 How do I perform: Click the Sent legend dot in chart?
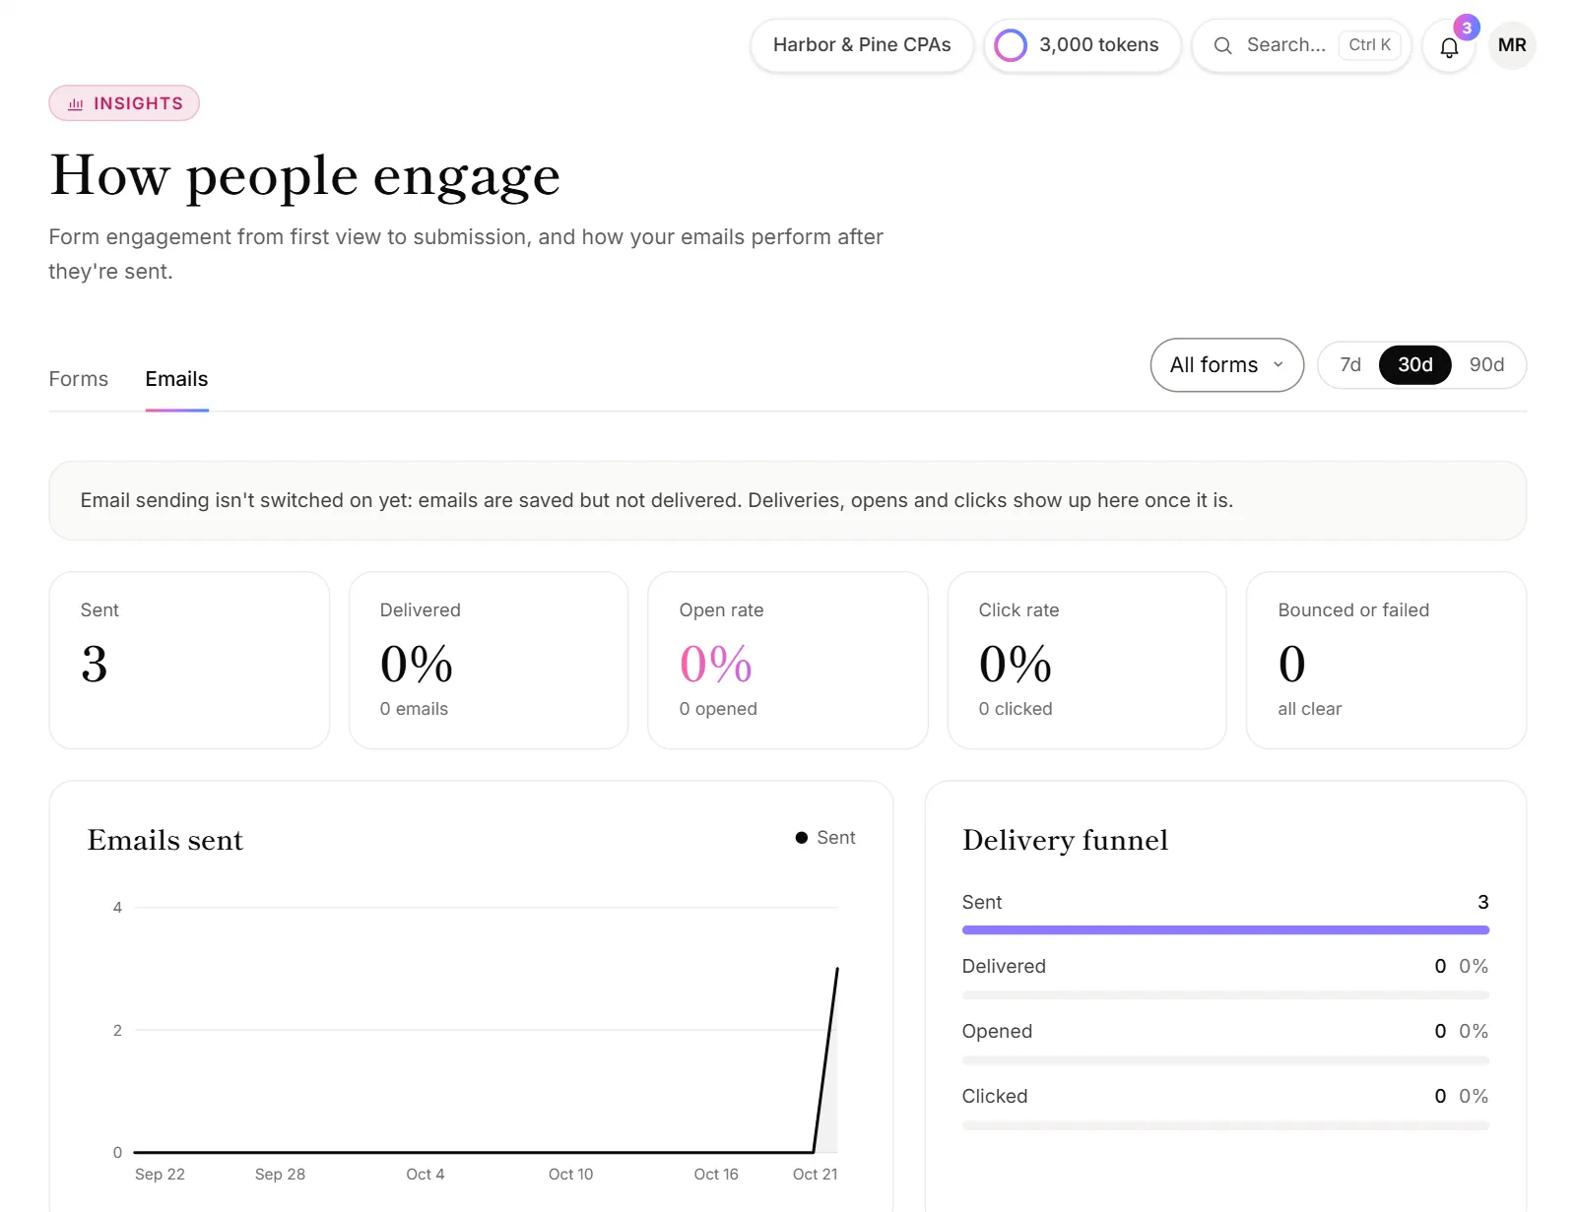pos(802,838)
